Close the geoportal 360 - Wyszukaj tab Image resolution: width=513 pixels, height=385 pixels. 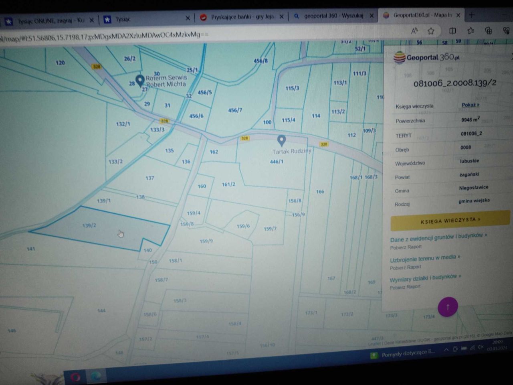(x=372, y=16)
